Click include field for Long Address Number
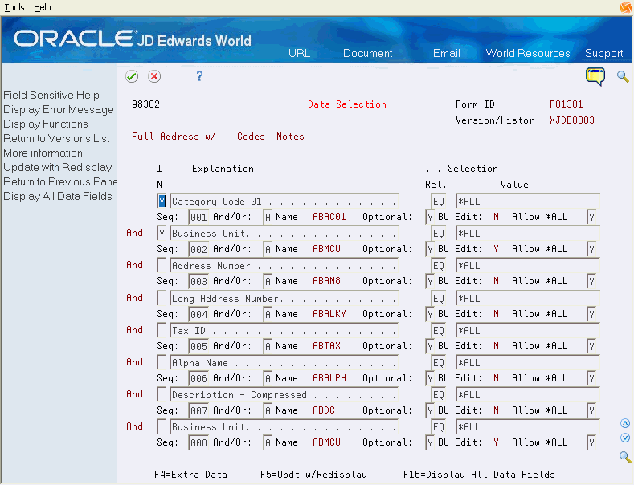634x485 pixels. [x=162, y=298]
